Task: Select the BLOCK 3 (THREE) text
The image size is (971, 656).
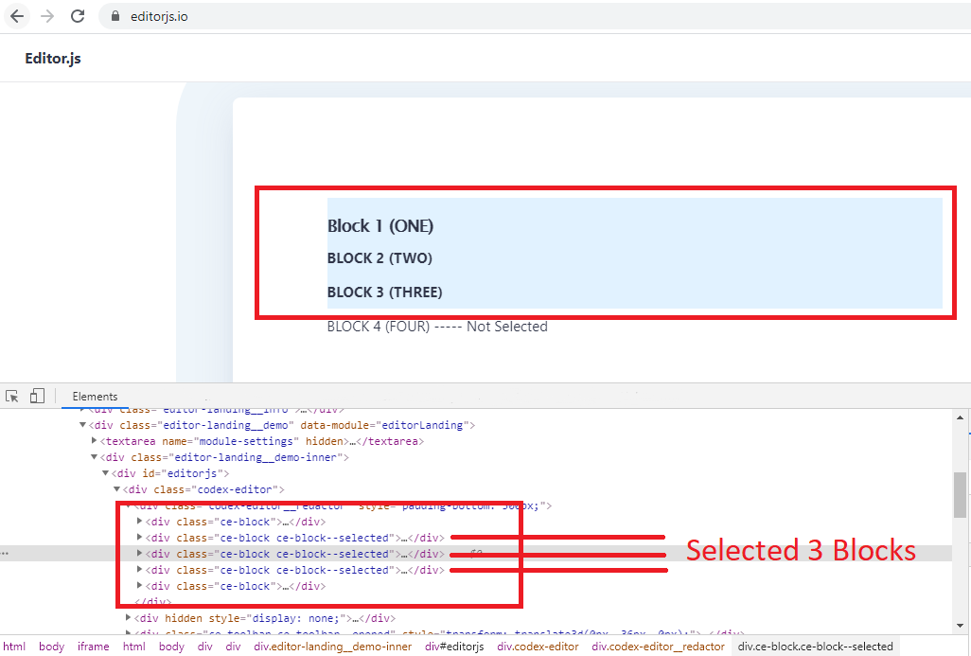Action: (x=384, y=293)
